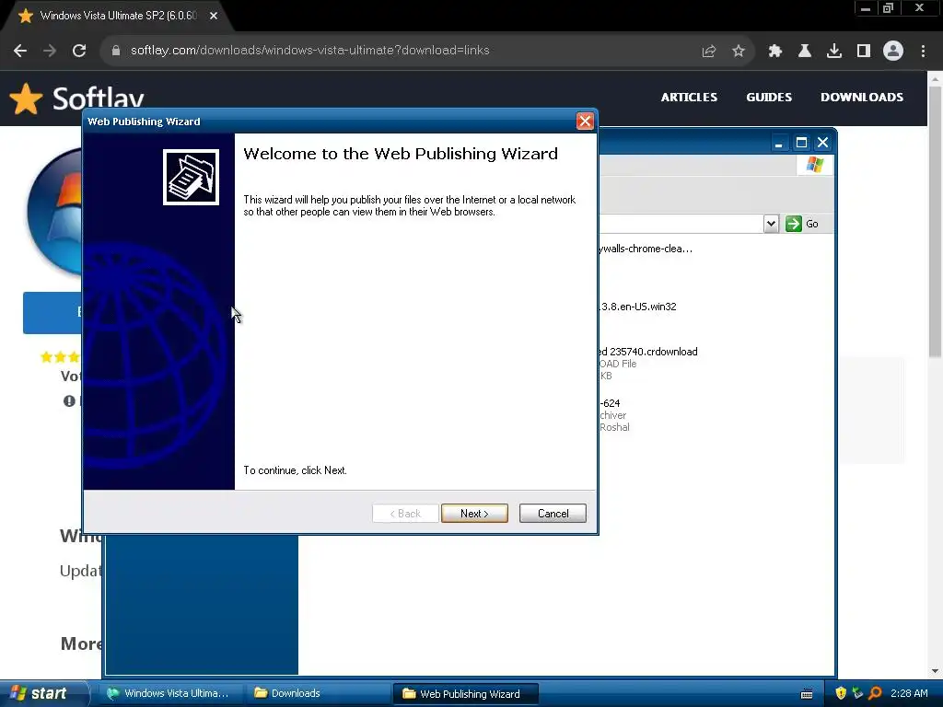
Task: Close the Windows Vista Ultimate browser tab
Action: (x=214, y=16)
